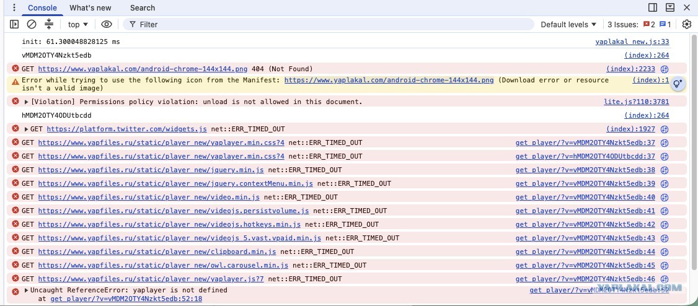698x306 pixels.
Task: Click the AI lightbulb on the manifest warning
Action: 678,84
